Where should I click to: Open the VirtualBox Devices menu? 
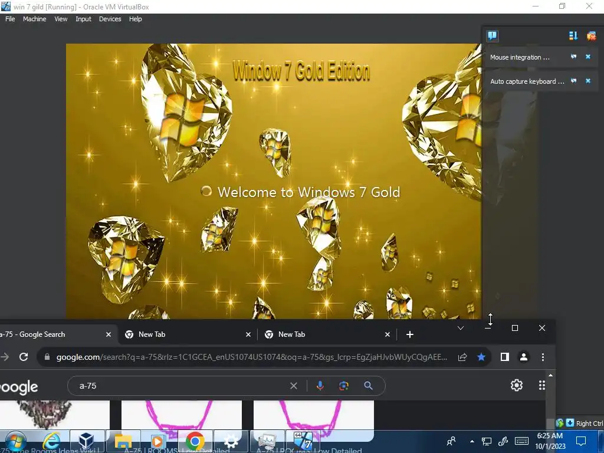110,19
